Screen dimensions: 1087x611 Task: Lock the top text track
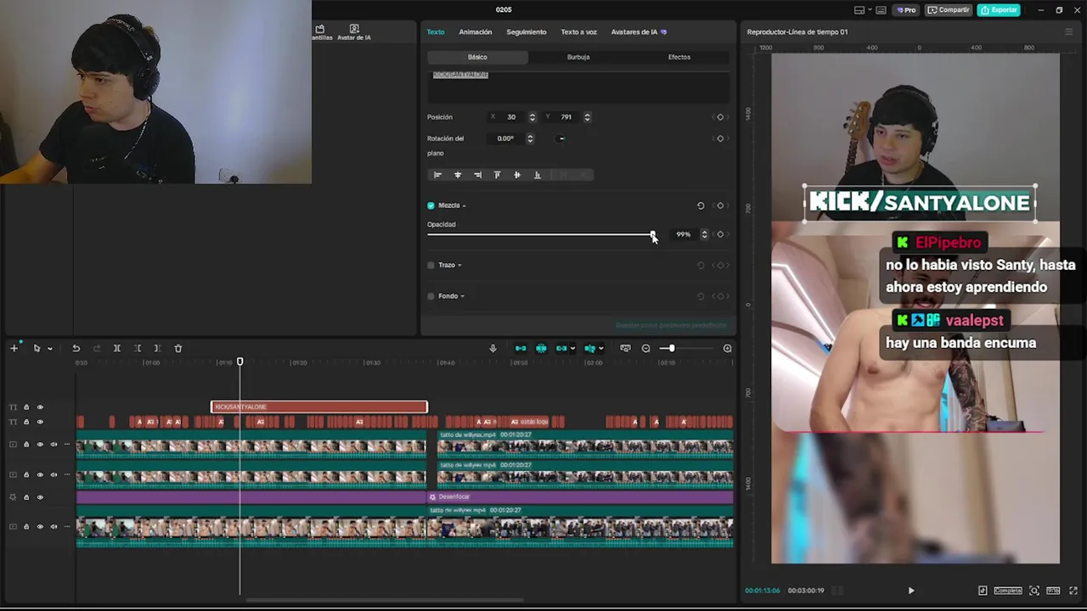tap(26, 407)
